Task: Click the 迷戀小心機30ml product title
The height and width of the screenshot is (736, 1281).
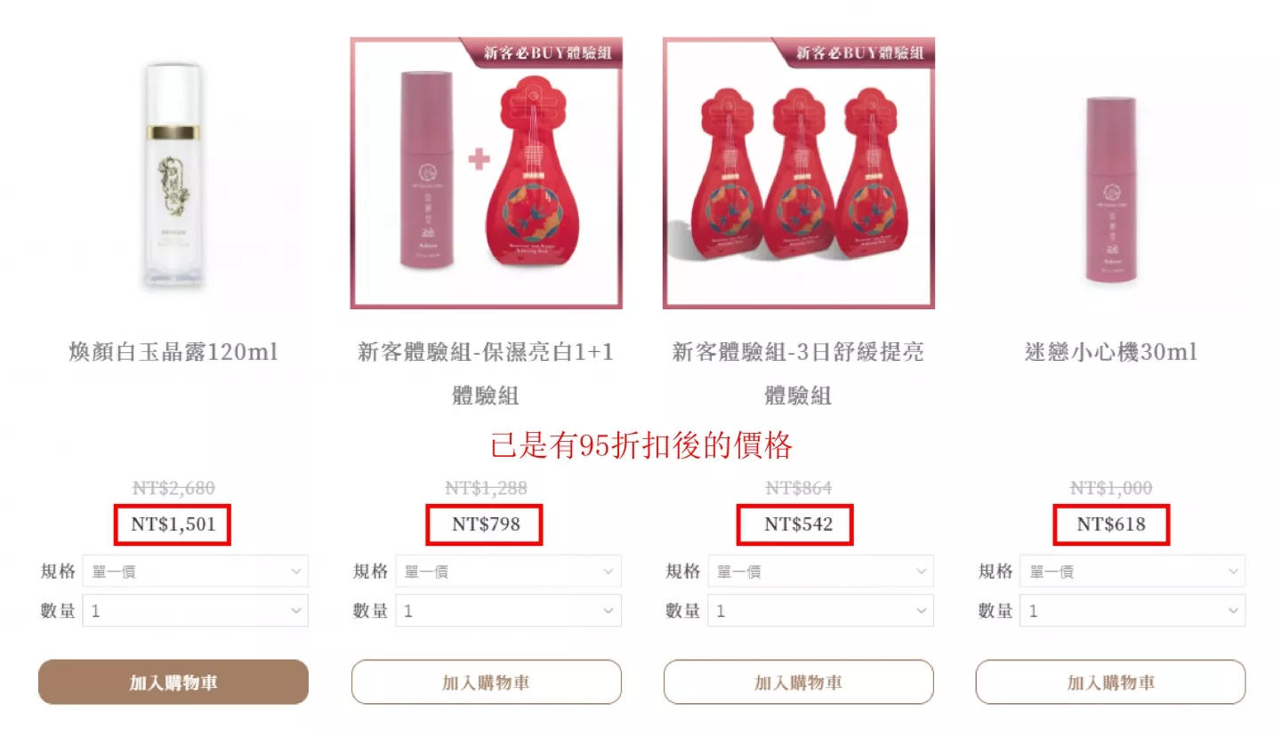Action: tap(1110, 352)
